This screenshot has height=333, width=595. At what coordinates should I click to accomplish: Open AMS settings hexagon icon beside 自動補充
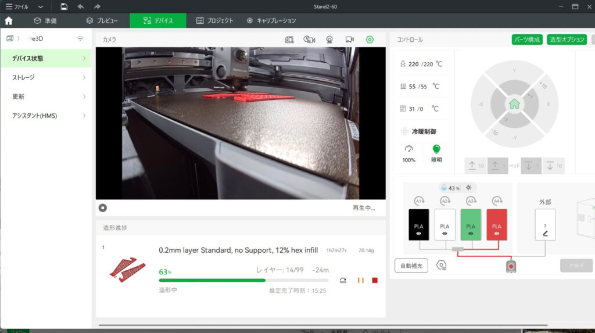point(442,266)
